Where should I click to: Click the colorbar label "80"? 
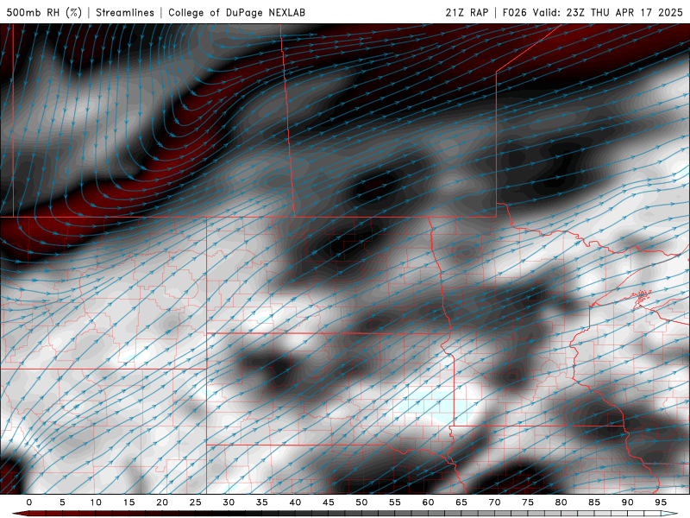tap(561, 502)
